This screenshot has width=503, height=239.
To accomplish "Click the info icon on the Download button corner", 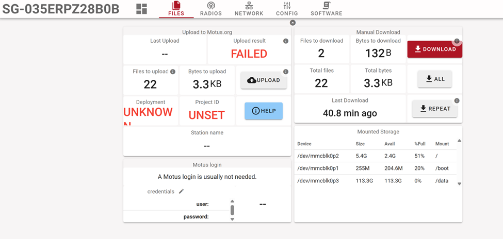I will click(457, 41).
